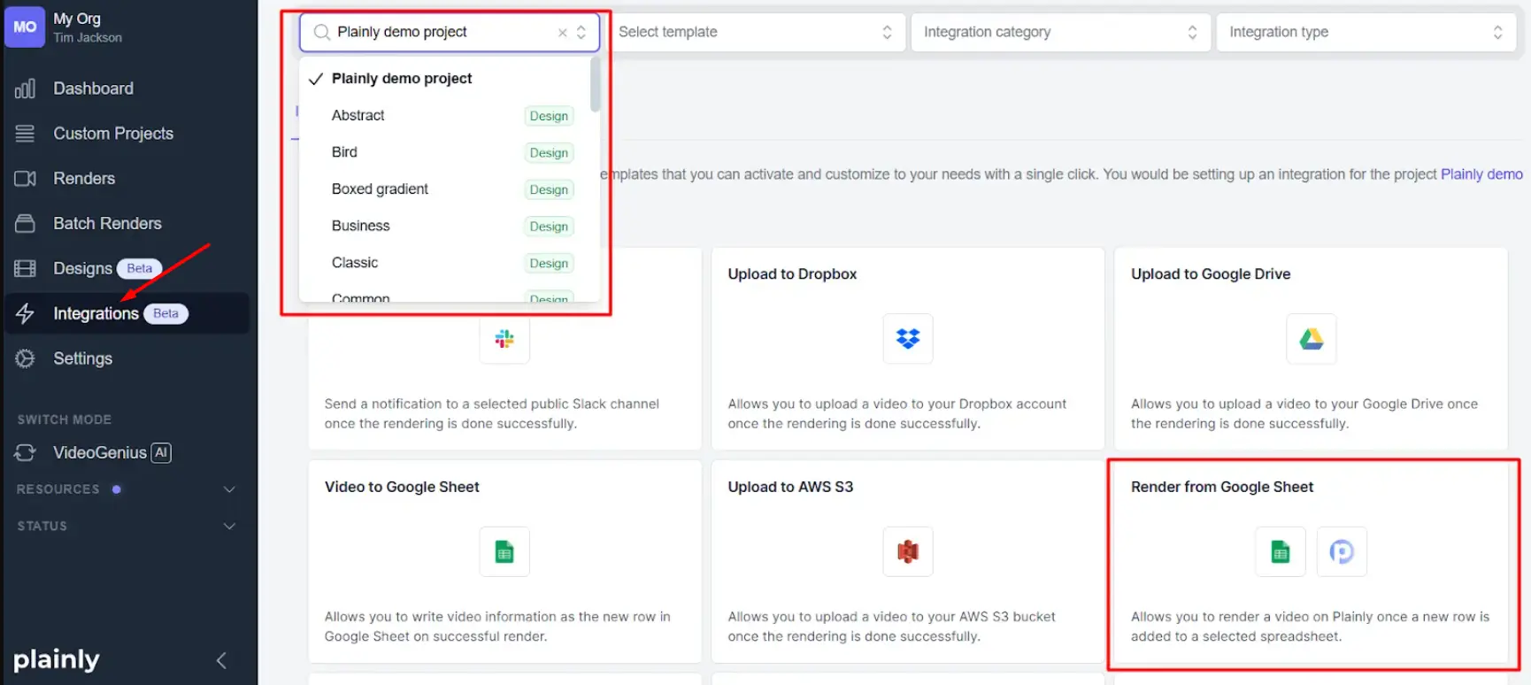Click the MO organization avatar

tap(25, 27)
